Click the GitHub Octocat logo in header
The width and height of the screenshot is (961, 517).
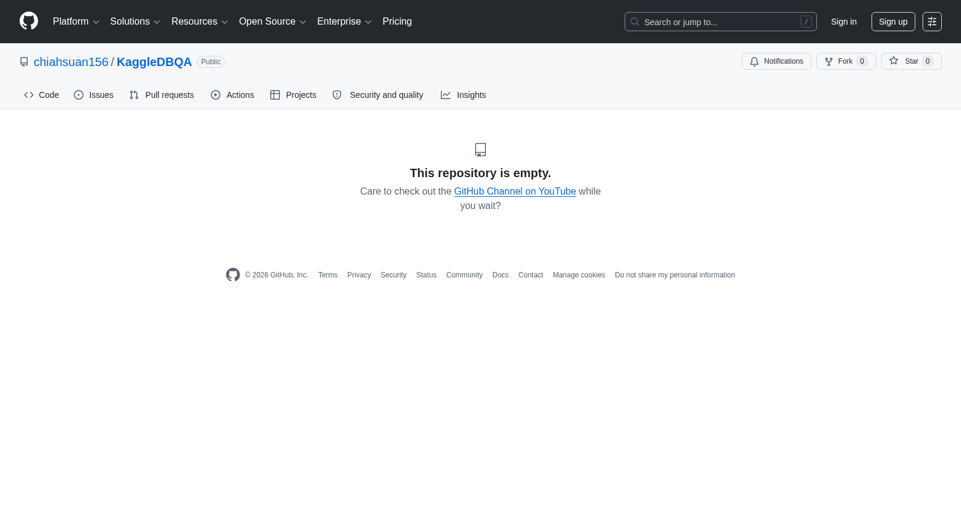tap(29, 21)
